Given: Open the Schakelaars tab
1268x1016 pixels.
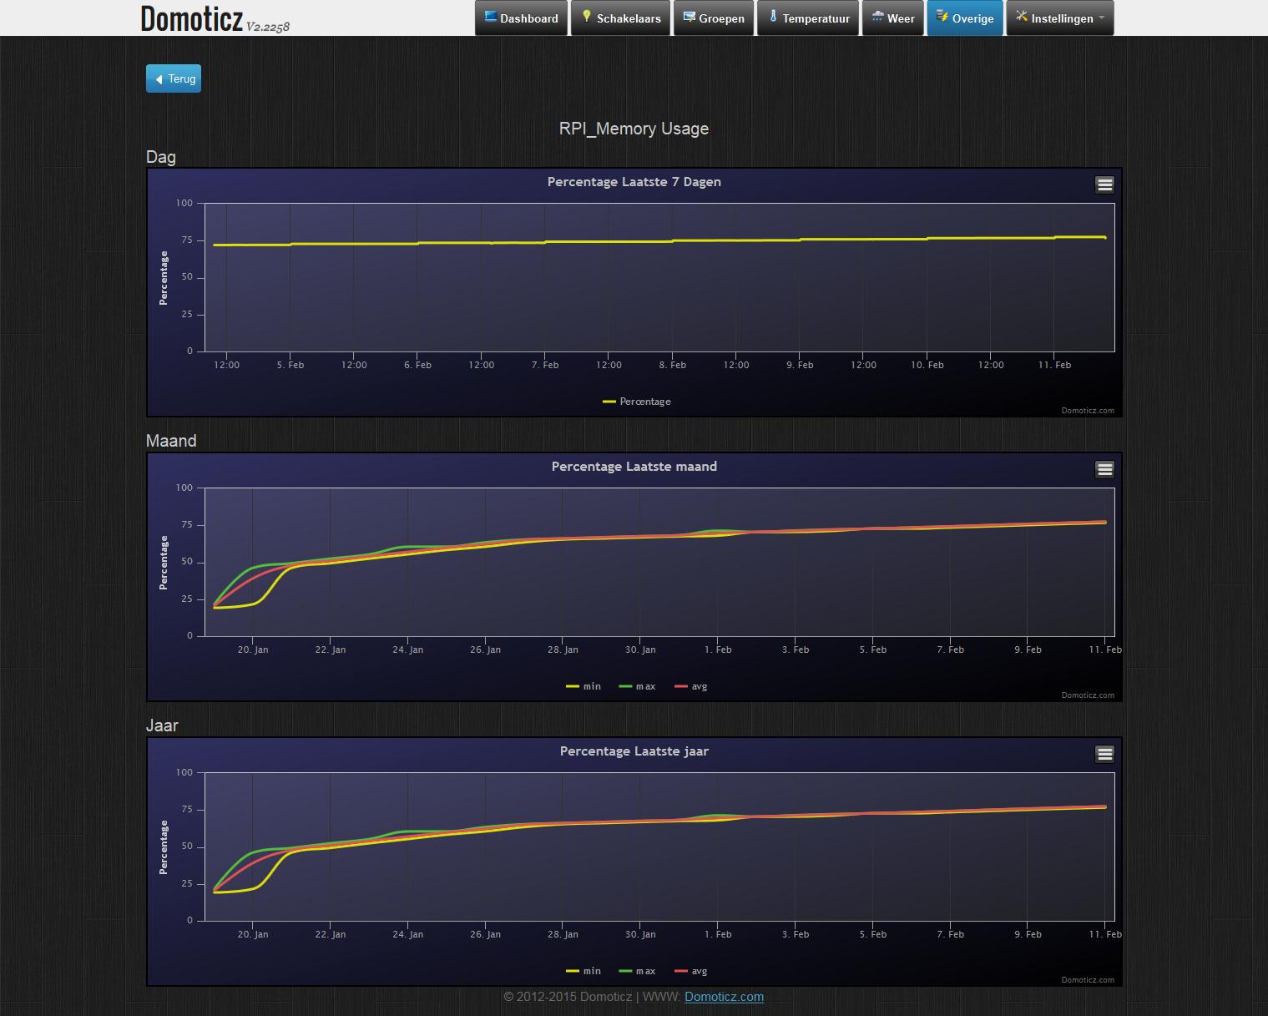Looking at the screenshot, I should point(620,18).
